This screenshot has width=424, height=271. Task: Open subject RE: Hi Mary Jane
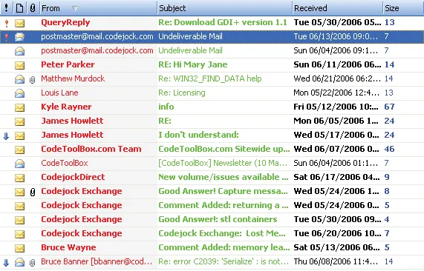click(193, 64)
